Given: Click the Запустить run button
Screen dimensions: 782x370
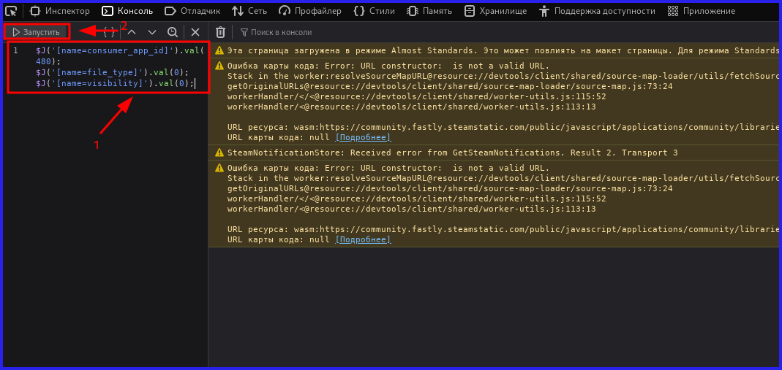Looking at the screenshot, I should (37, 32).
